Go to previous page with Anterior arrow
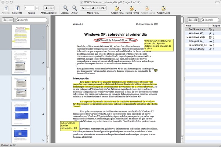The height and width of the screenshot is (147, 221). tap(6, 8)
